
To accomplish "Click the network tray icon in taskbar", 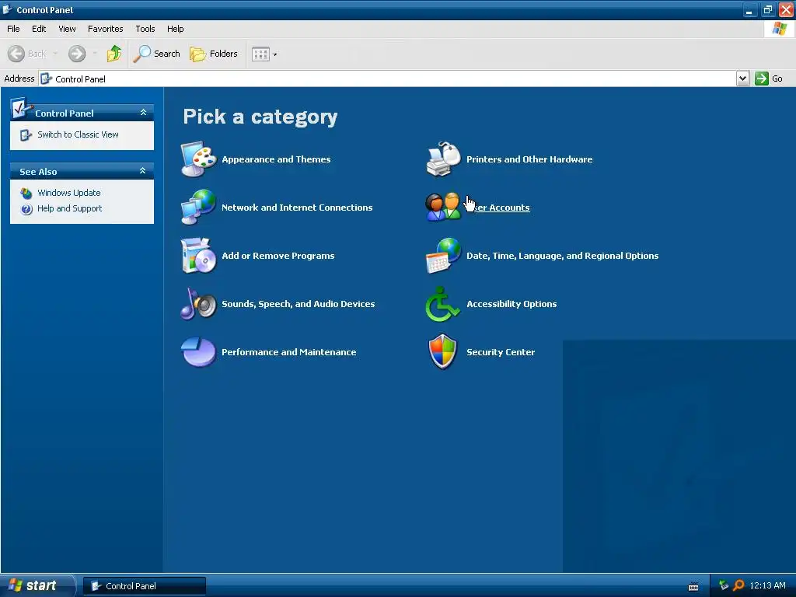I will (724, 585).
